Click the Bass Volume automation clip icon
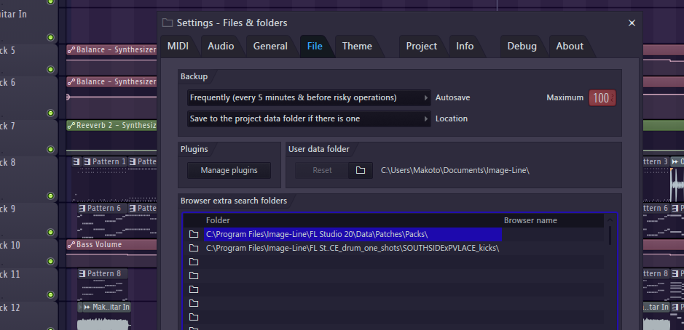The width and height of the screenshot is (684, 330). pos(71,245)
